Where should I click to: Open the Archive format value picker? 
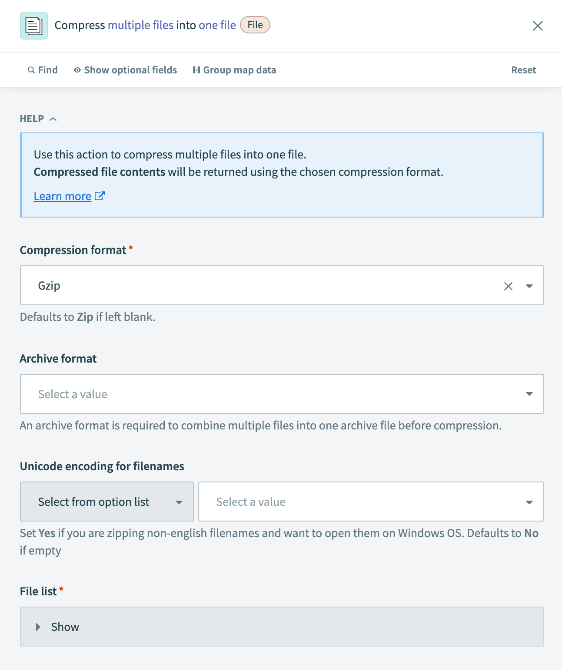tap(282, 394)
